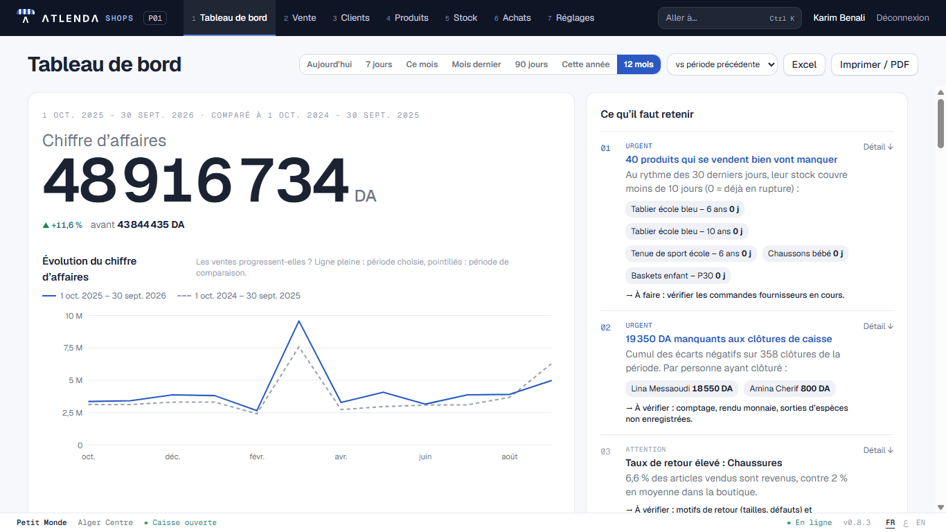Click the Karim Benali user name
Image resolution: width=946 pixels, height=532 pixels.
[x=839, y=18]
